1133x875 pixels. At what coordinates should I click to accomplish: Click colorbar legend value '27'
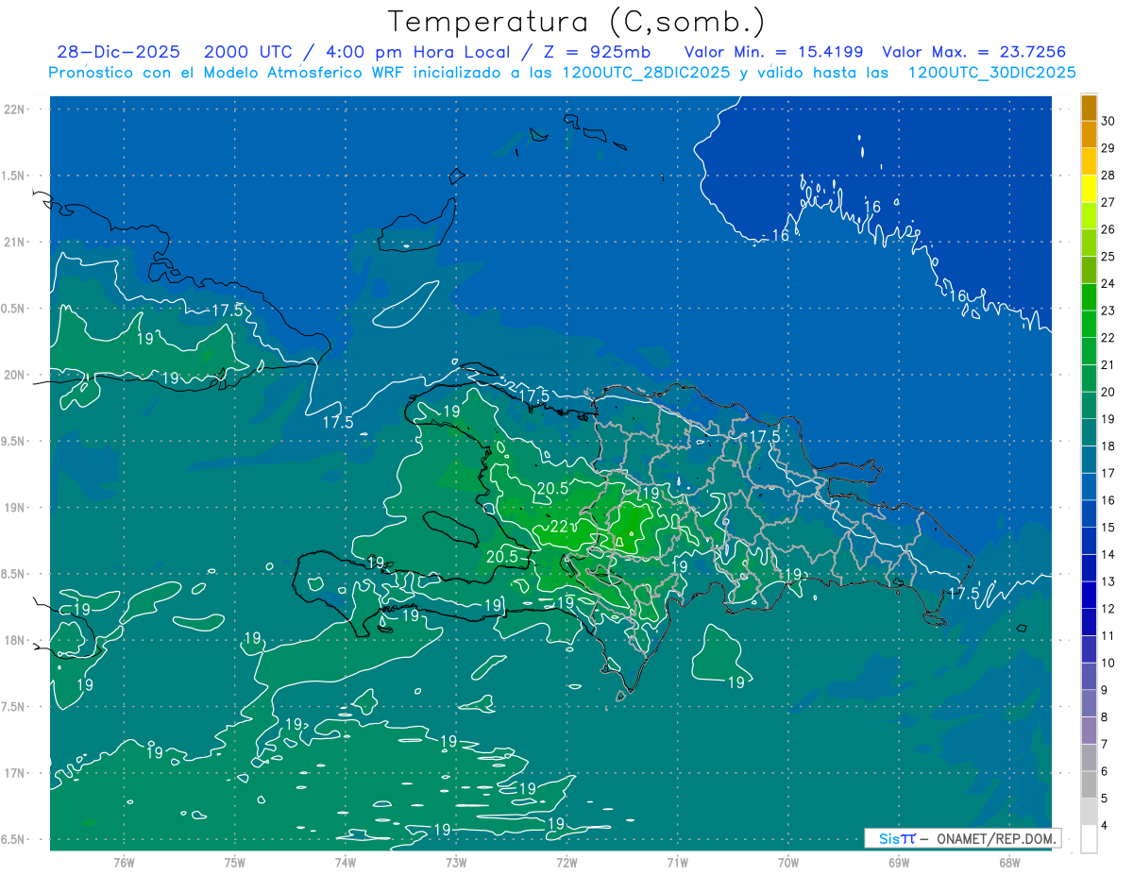[1108, 202]
